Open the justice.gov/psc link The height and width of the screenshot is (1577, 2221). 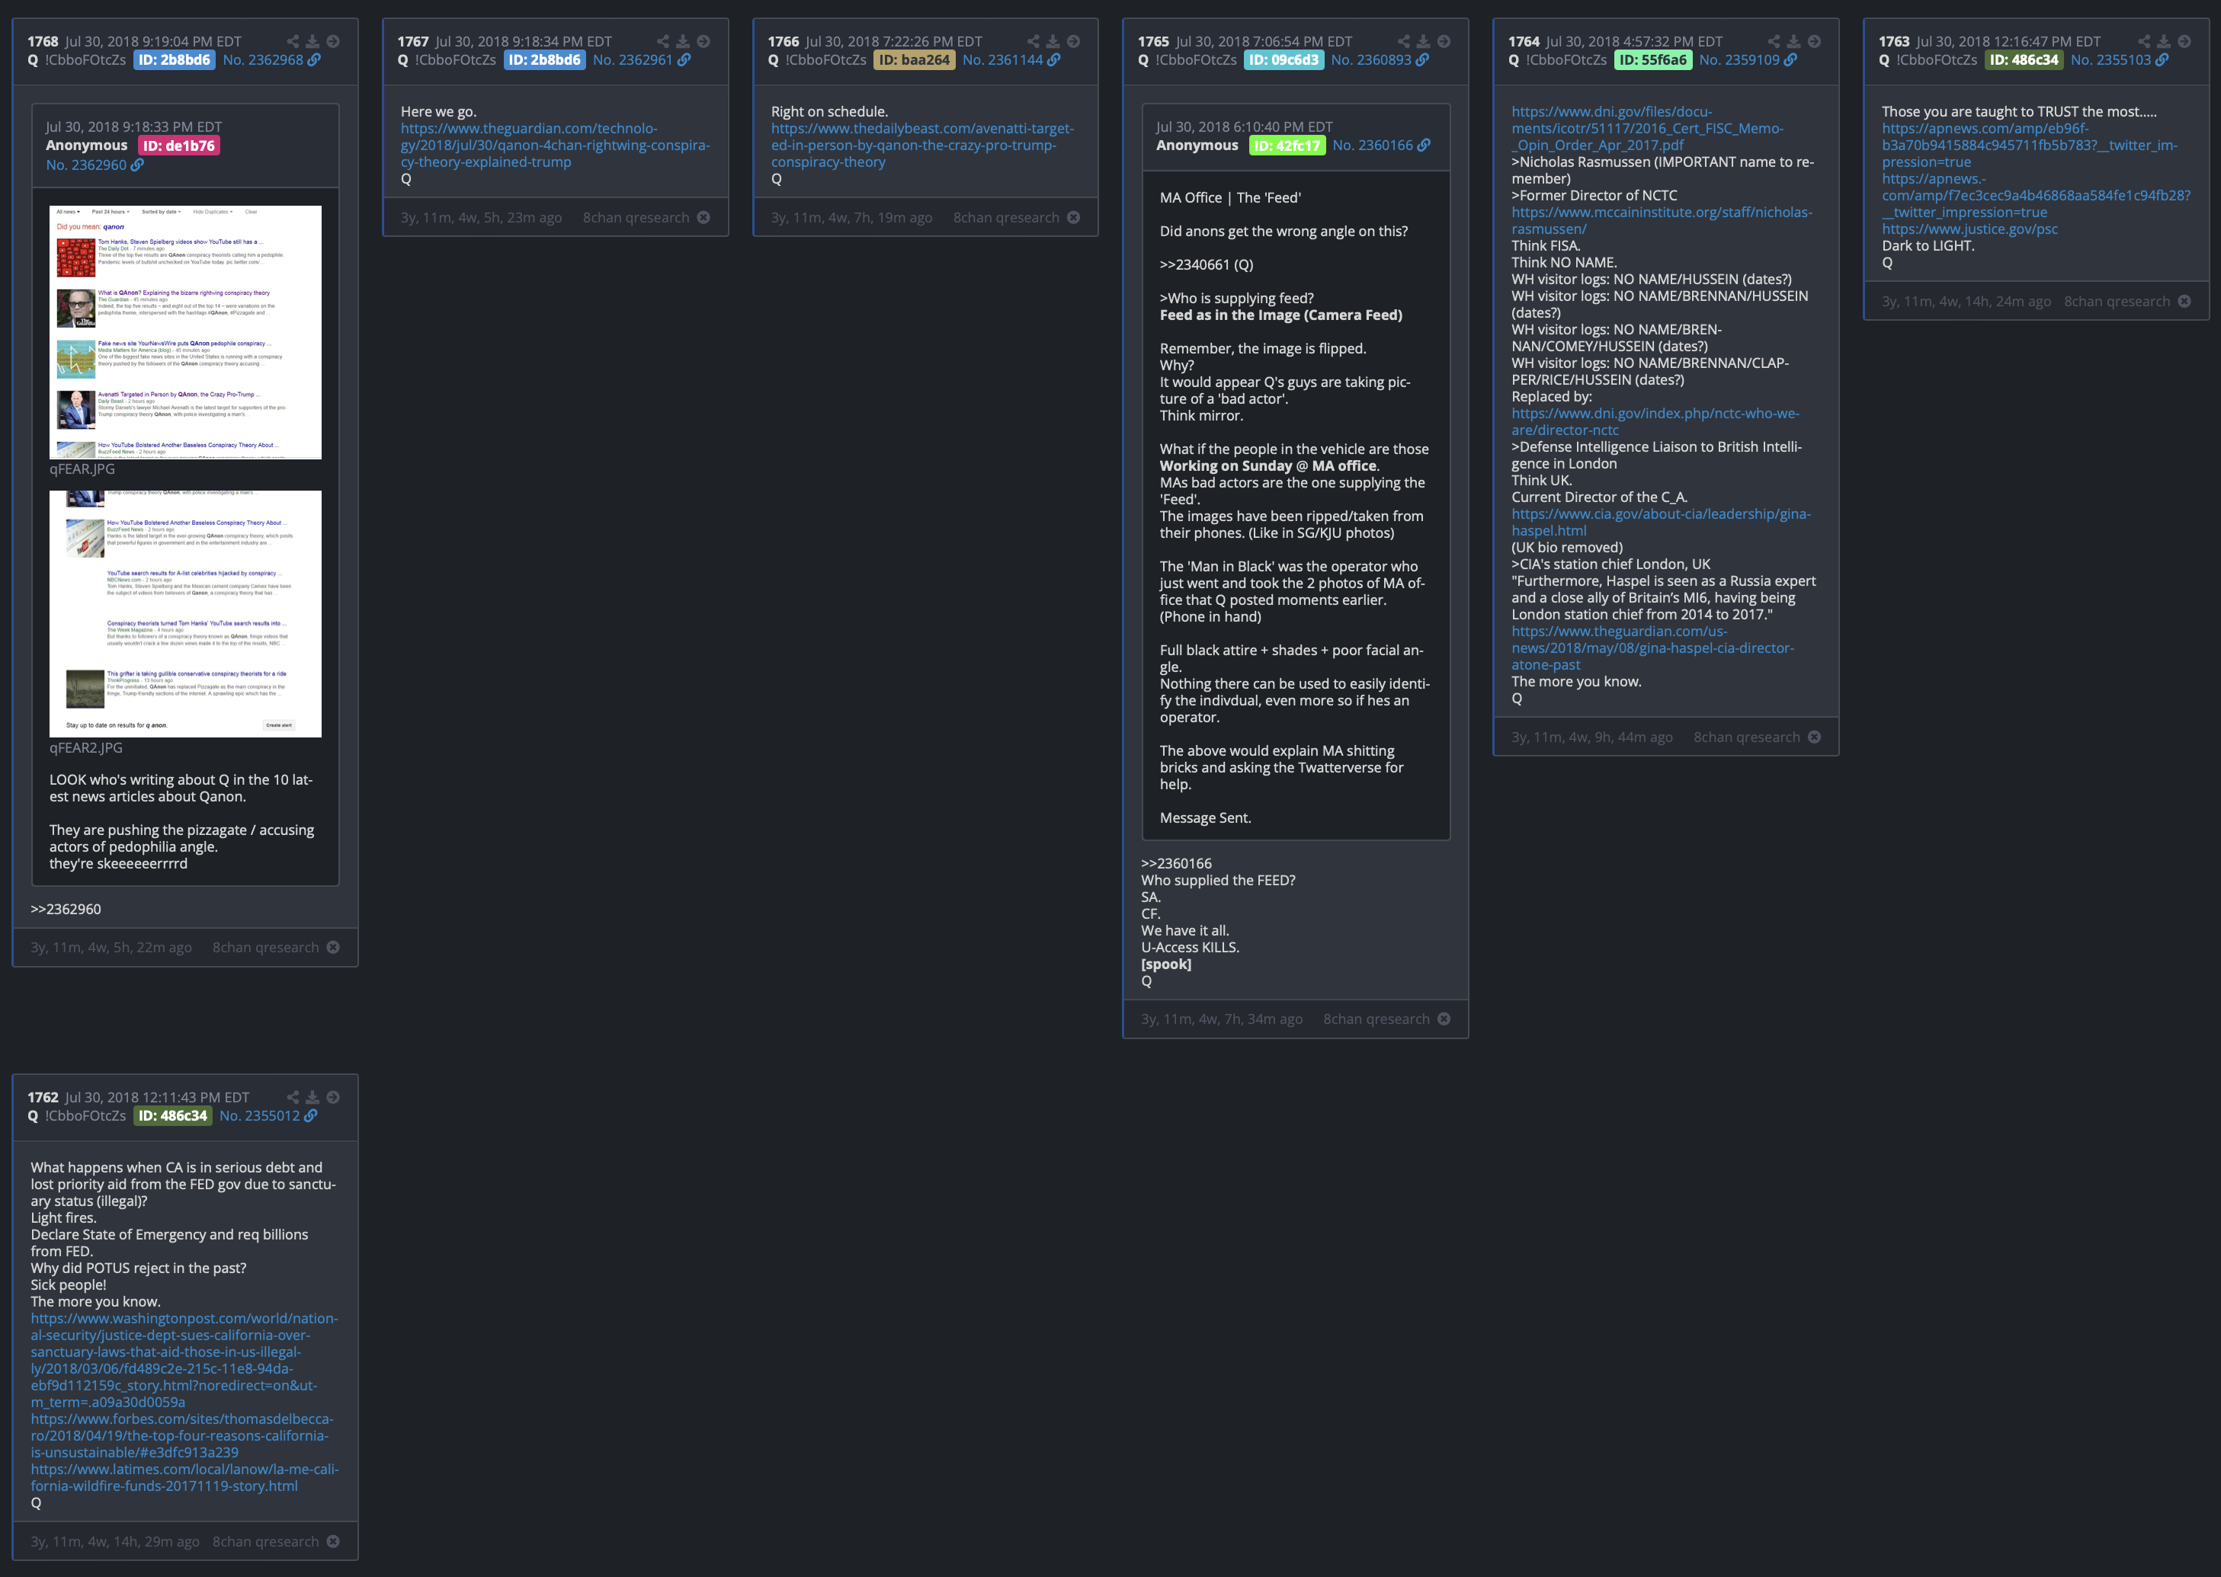(1969, 229)
